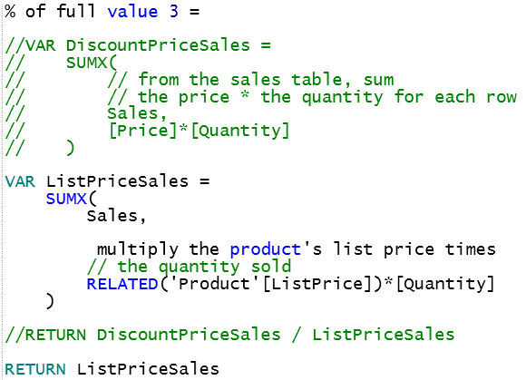
Task: Click the uncommented 'Sales,' table argument
Action: (116, 216)
